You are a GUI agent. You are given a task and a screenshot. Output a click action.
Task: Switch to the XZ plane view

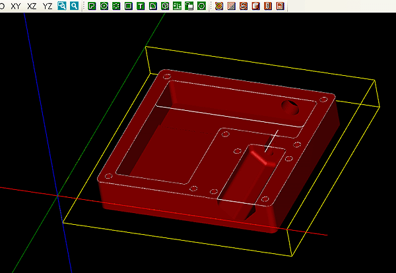[x=32, y=6]
